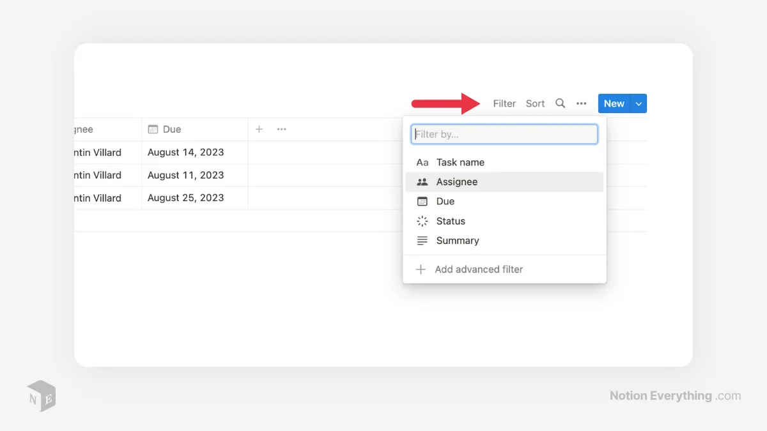Click the Aa icon beside Task name
767x431 pixels.
[422, 162]
